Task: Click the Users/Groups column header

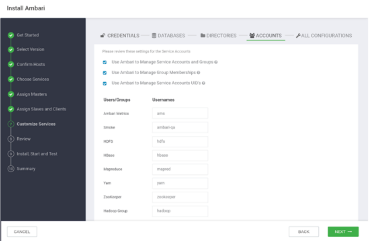Action: [x=117, y=100]
